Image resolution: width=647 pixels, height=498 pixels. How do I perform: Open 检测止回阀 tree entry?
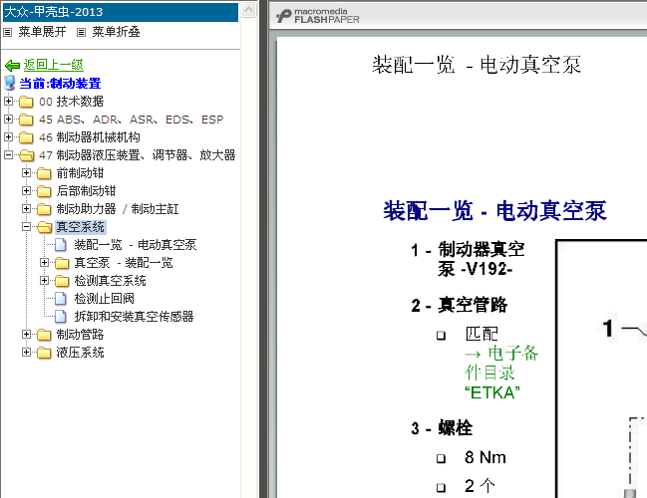coord(104,299)
